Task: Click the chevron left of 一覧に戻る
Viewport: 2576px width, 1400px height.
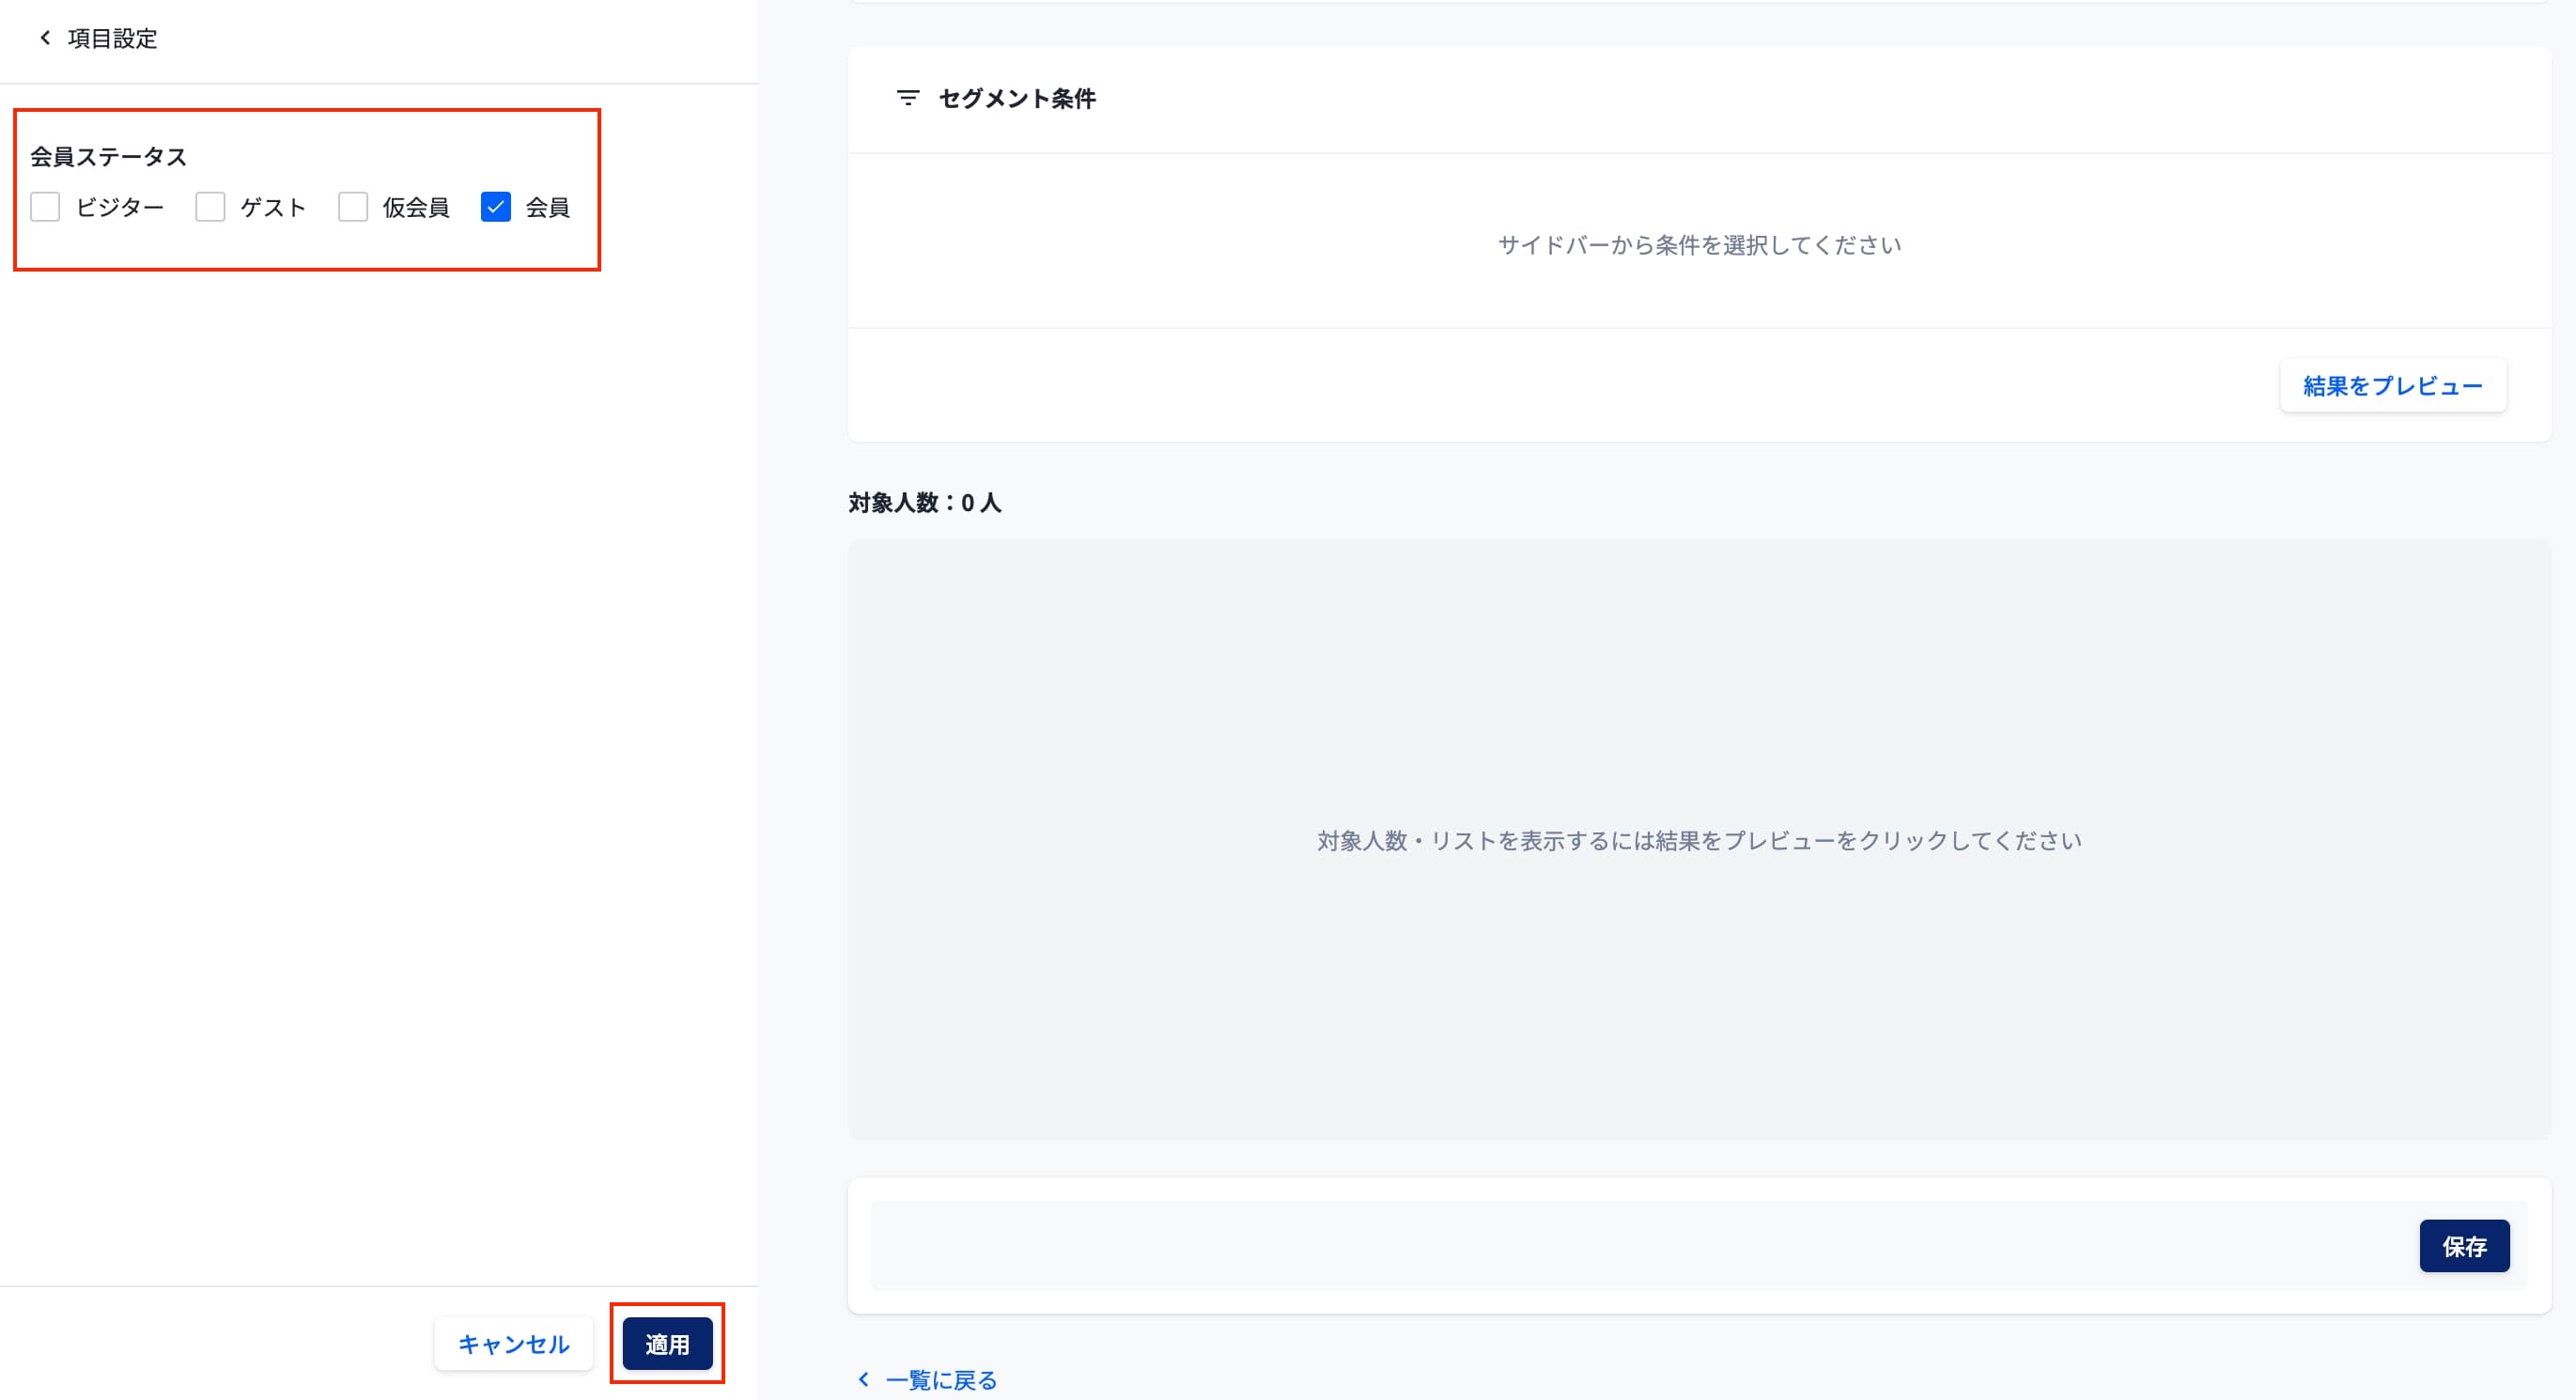Action: click(x=864, y=1380)
